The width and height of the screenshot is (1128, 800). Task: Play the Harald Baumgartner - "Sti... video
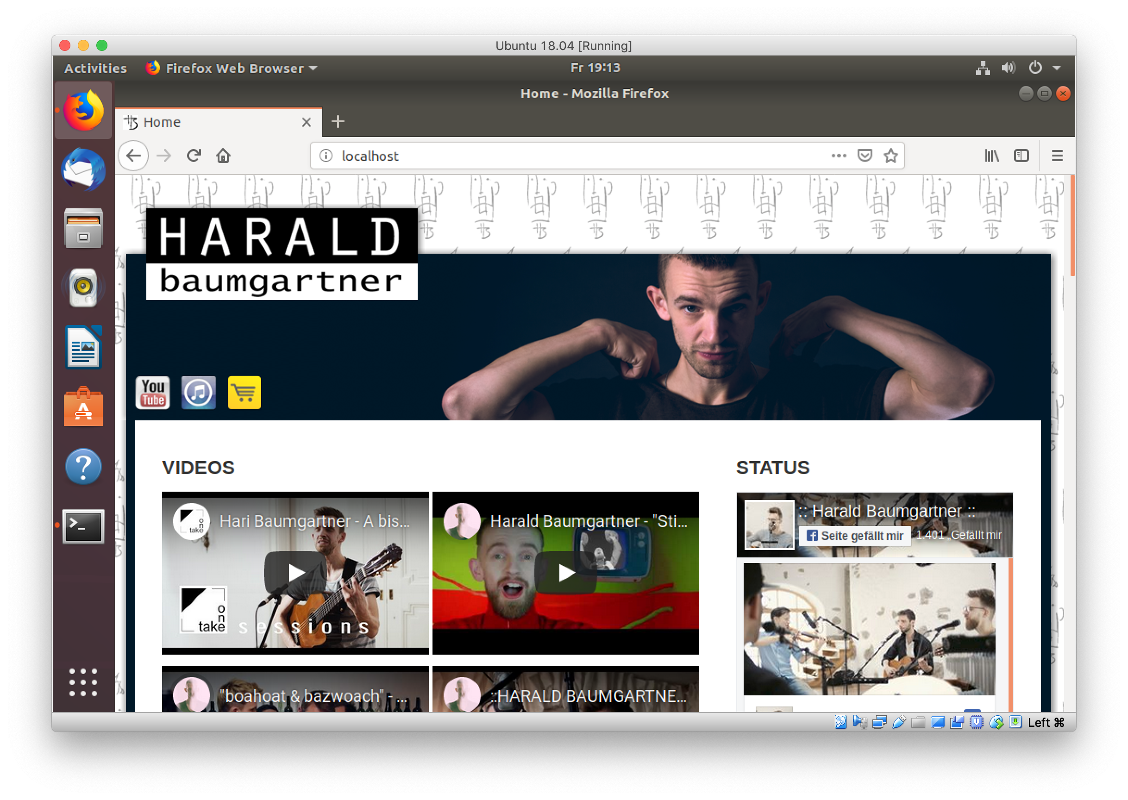565,572
